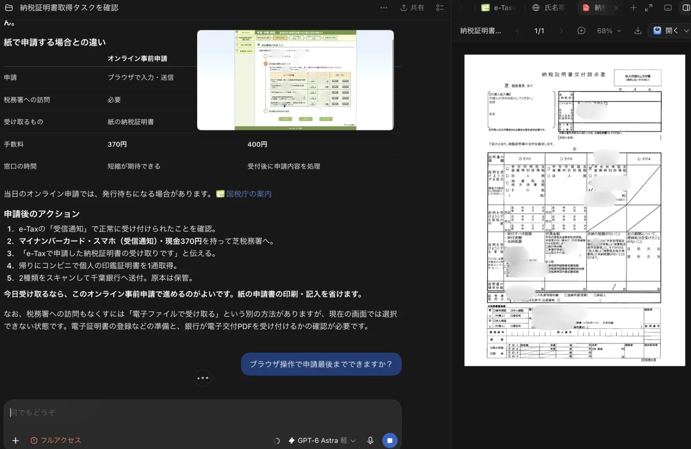Click the 紙の納税証明書 cell
691x449 pixels.
click(x=131, y=122)
